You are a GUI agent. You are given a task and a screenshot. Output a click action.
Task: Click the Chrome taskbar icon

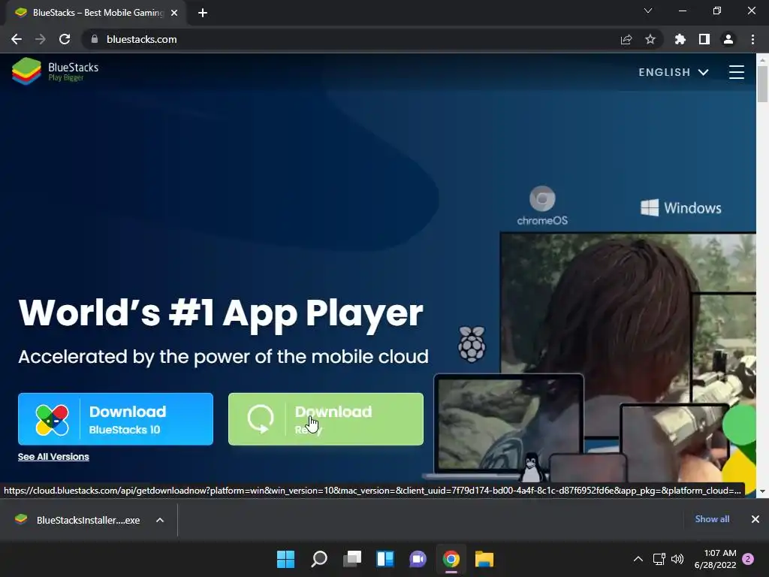451,559
